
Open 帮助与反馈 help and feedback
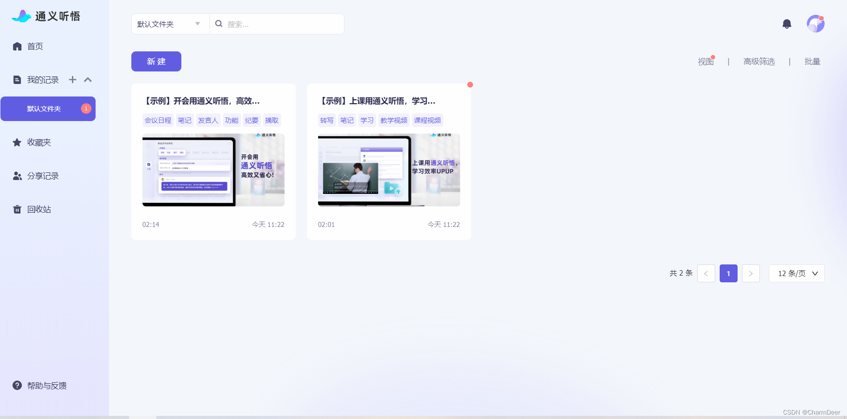47,385
